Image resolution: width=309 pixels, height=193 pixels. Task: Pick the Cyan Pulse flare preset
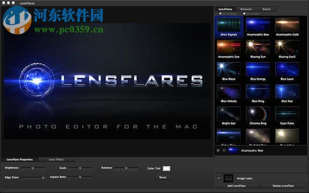tap(287, 116)
